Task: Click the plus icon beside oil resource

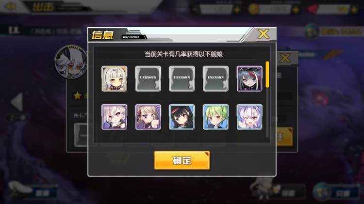Action: pos(237,10)
